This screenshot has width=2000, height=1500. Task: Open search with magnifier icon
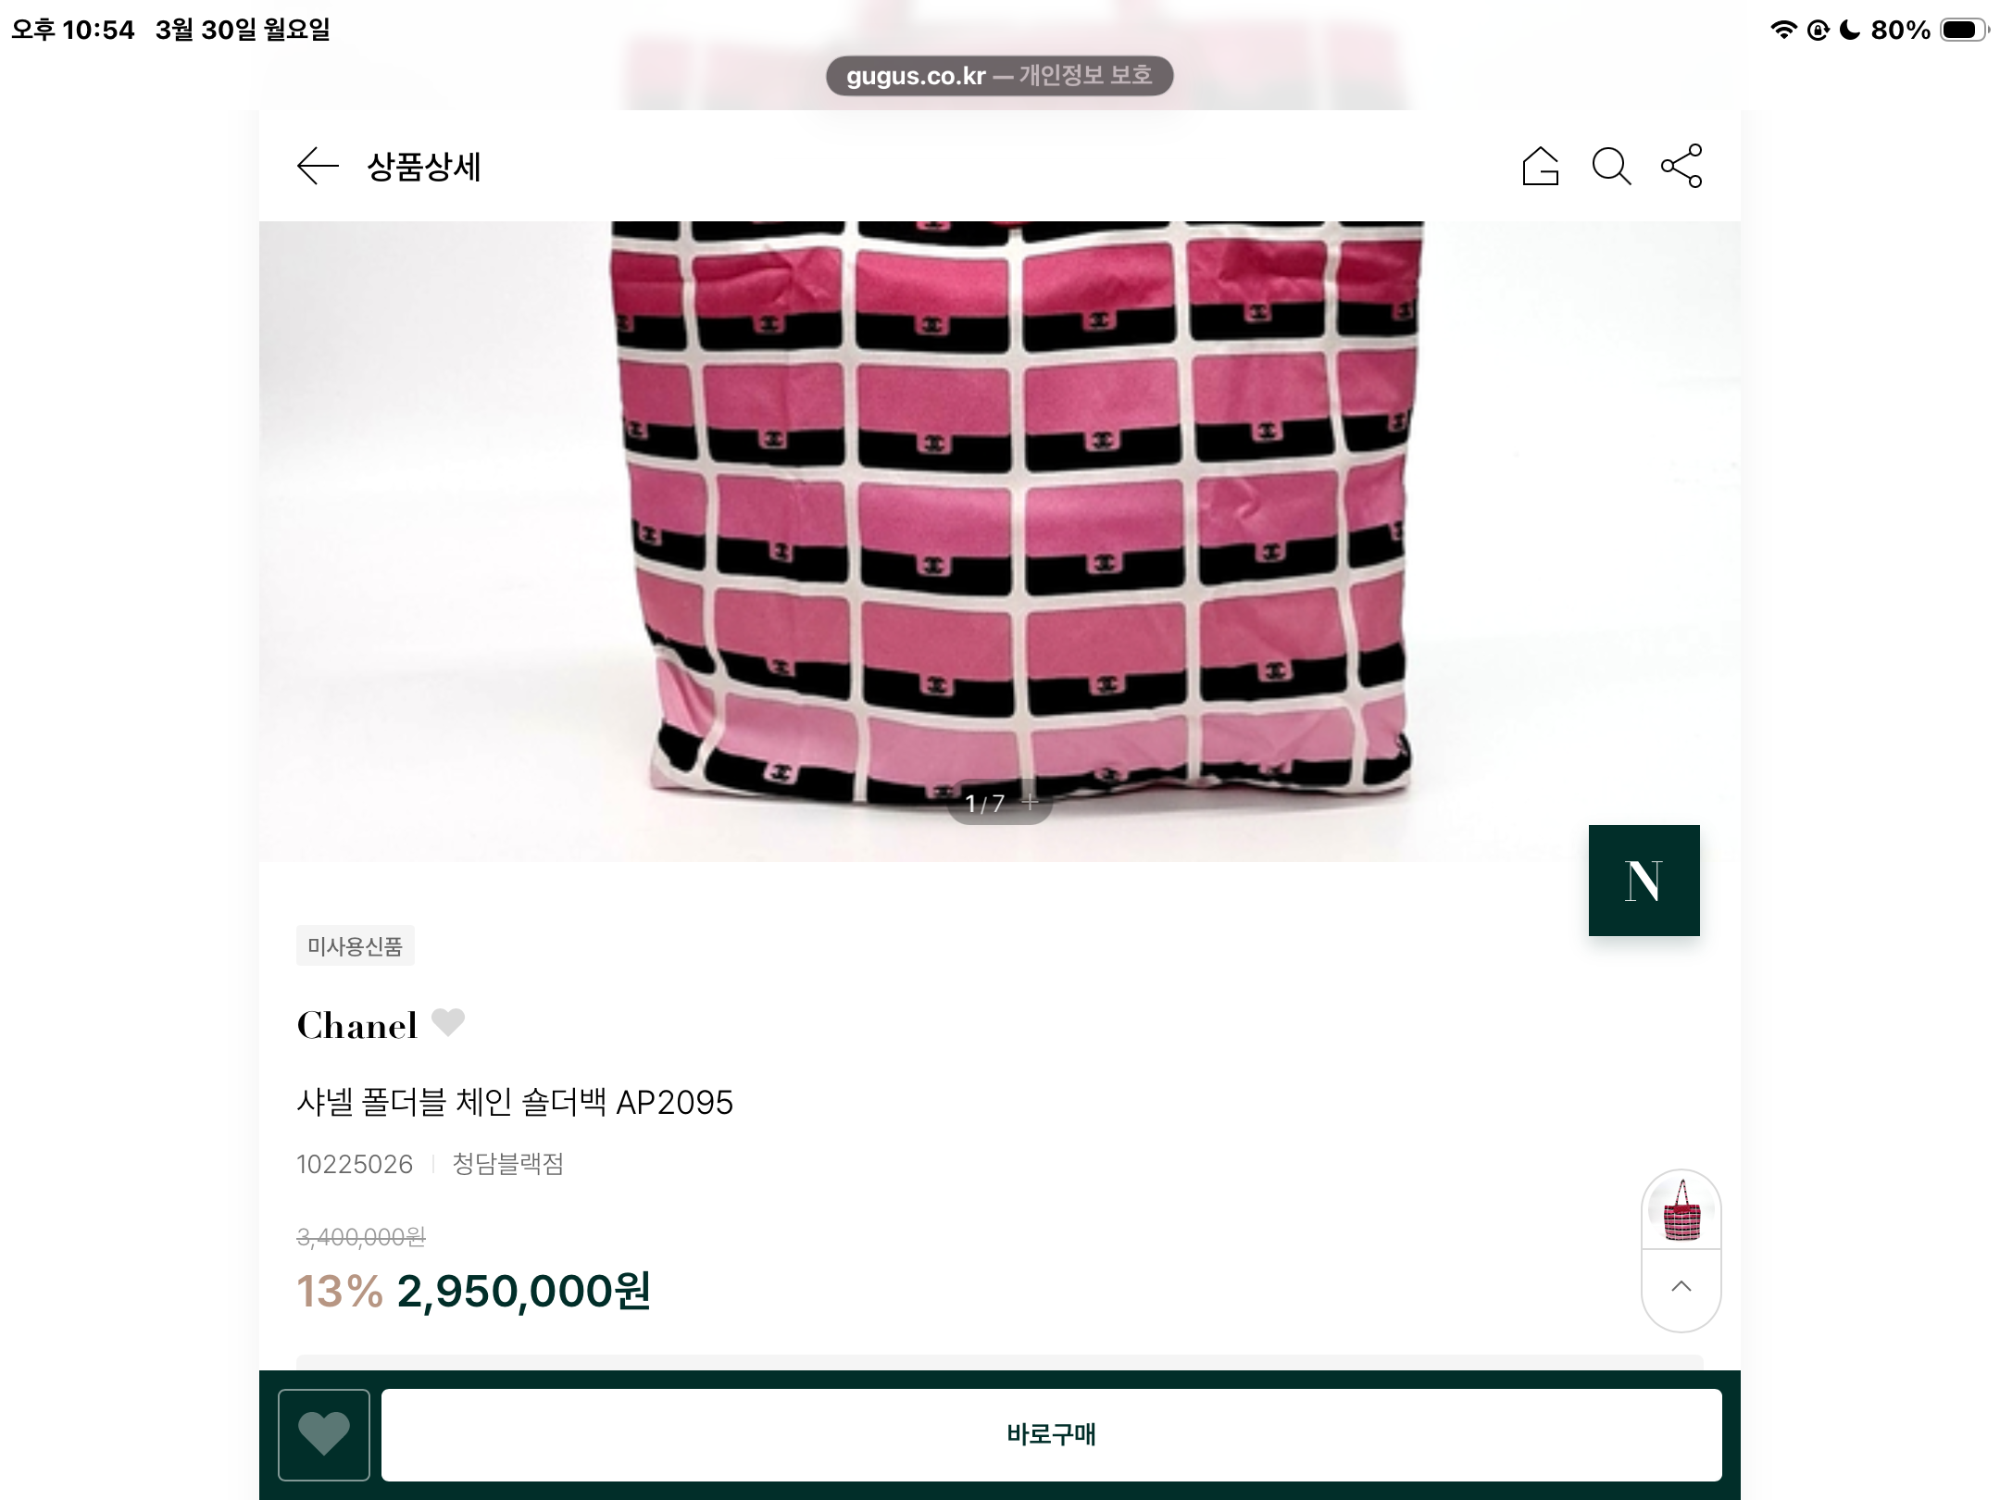1611,167
